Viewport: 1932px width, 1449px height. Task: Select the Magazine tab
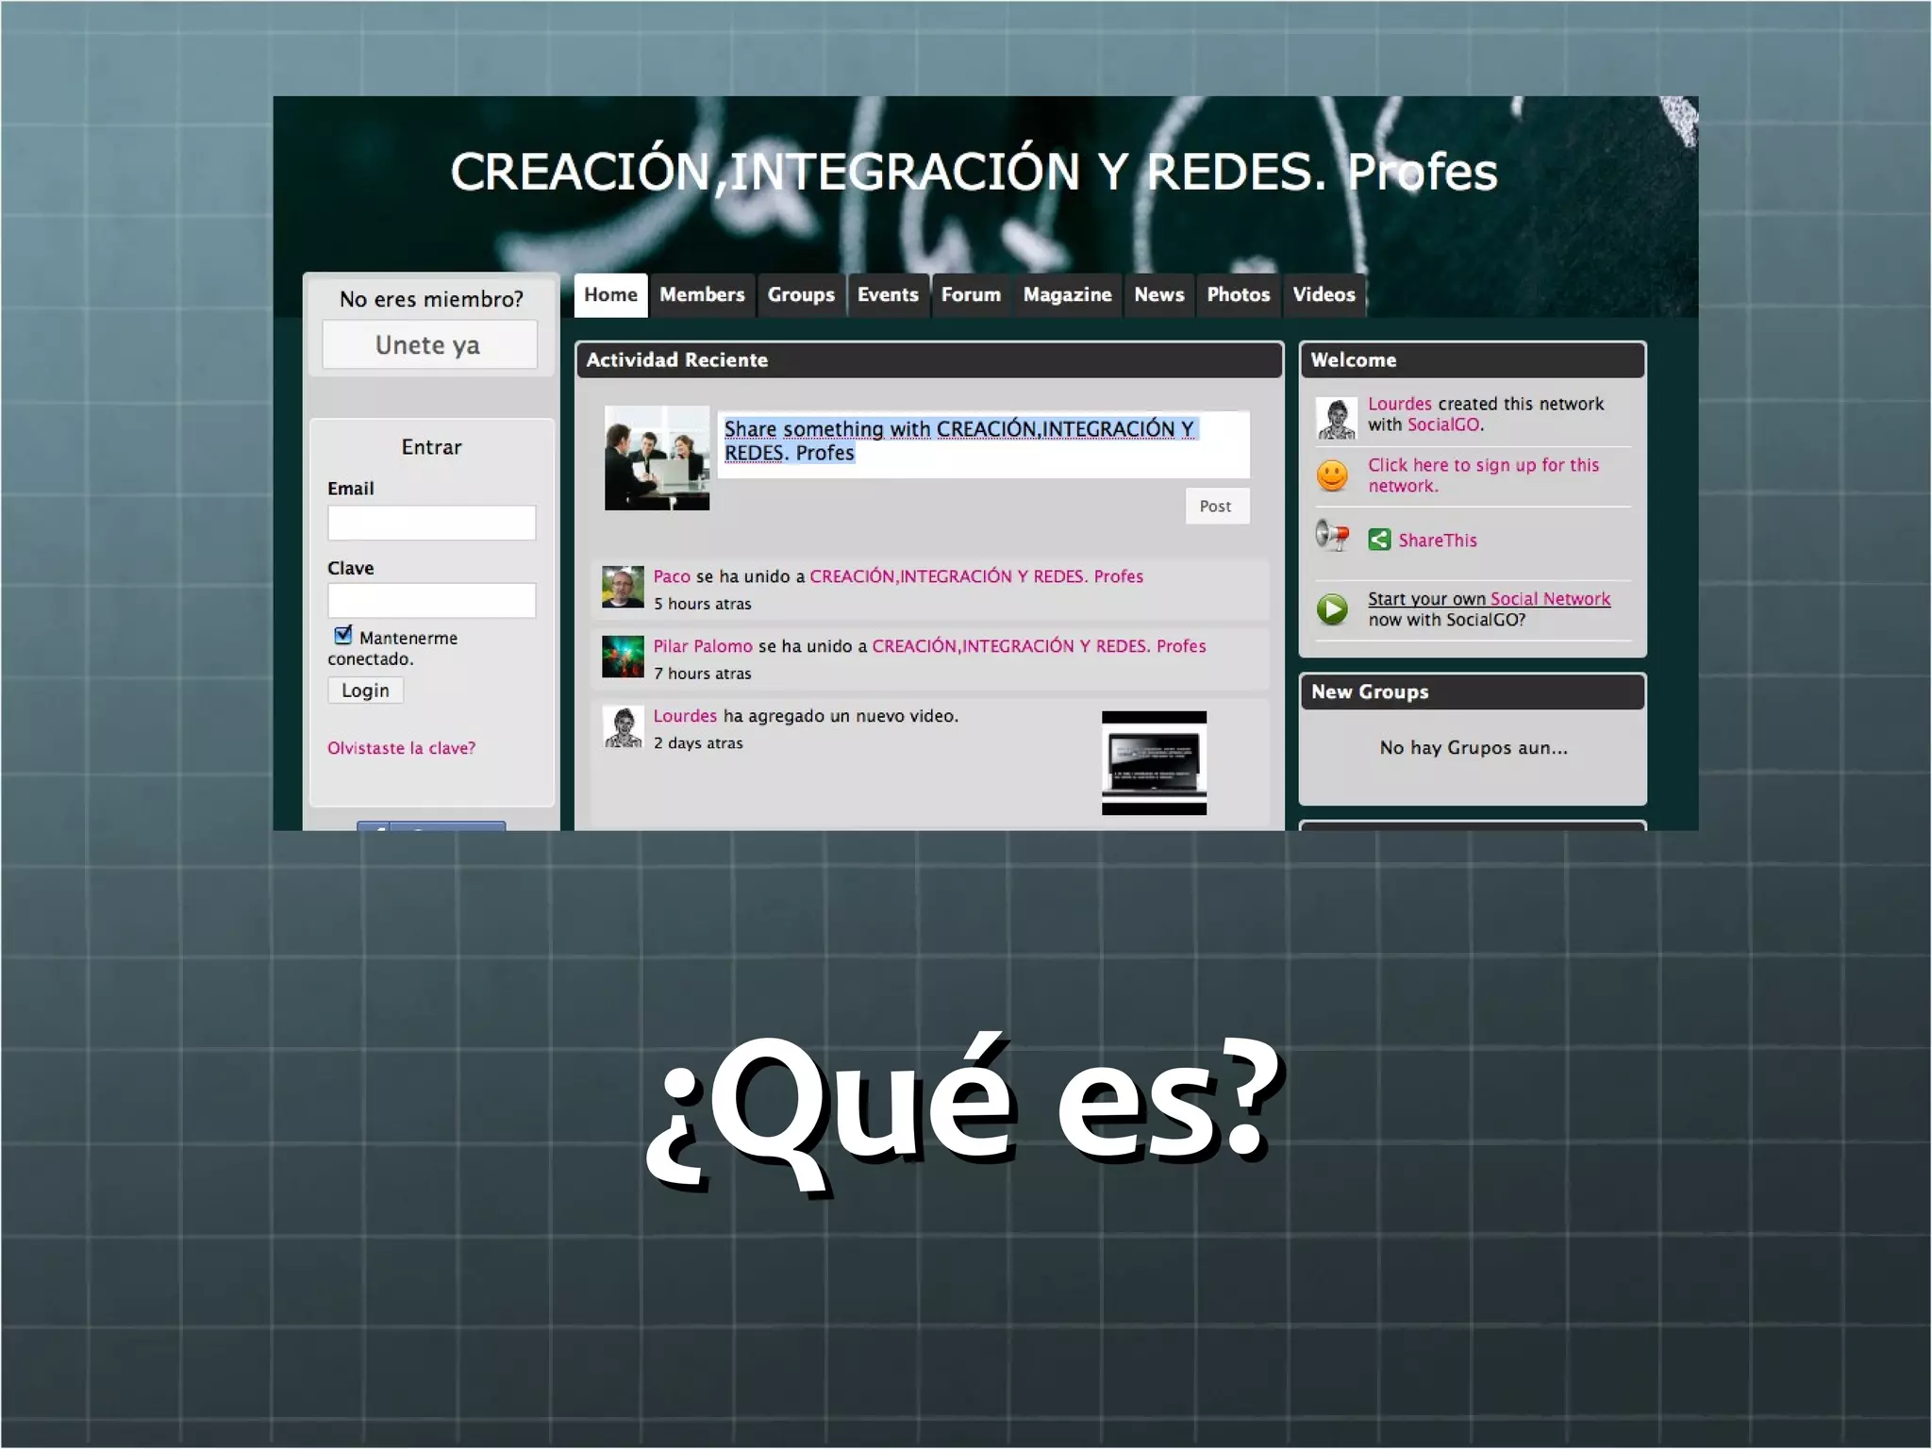click(1067, 295)
